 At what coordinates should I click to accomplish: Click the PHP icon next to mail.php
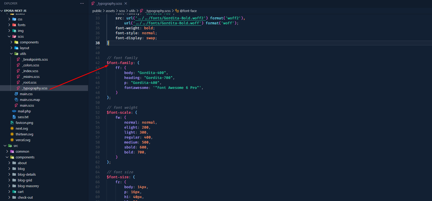(14, 111)
